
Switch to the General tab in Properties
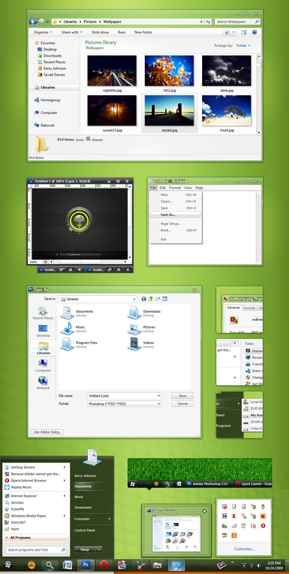[233, 308]
